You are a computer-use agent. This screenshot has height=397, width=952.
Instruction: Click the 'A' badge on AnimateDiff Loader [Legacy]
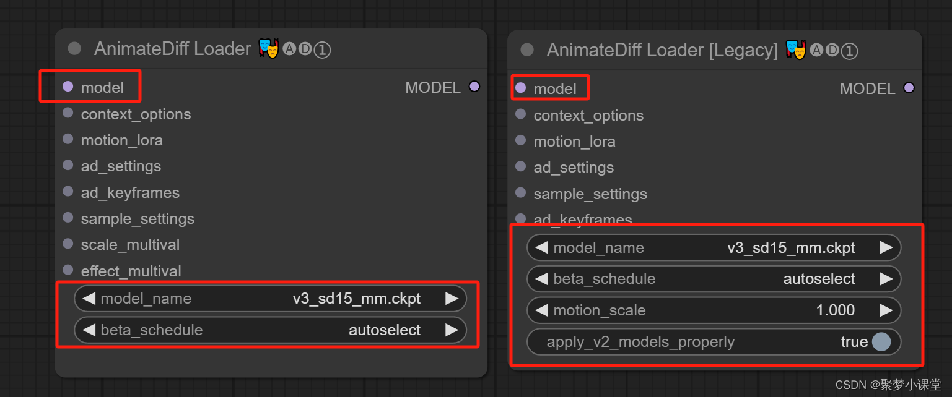816,50
